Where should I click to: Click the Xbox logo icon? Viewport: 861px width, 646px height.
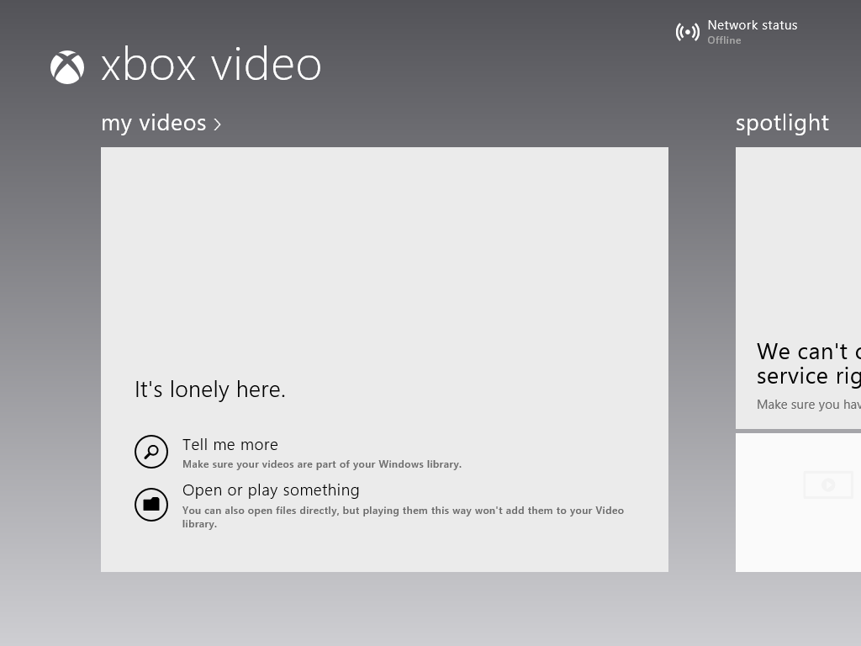click(67, 67)
